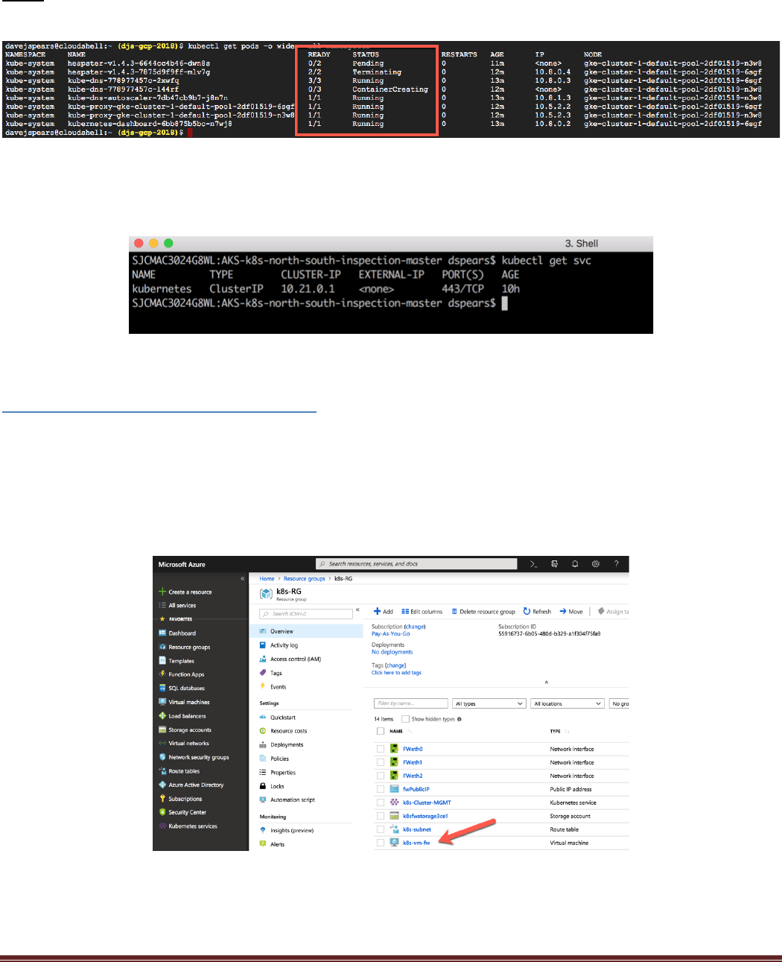Open the directory and subscription filter icon

(554, 564)
